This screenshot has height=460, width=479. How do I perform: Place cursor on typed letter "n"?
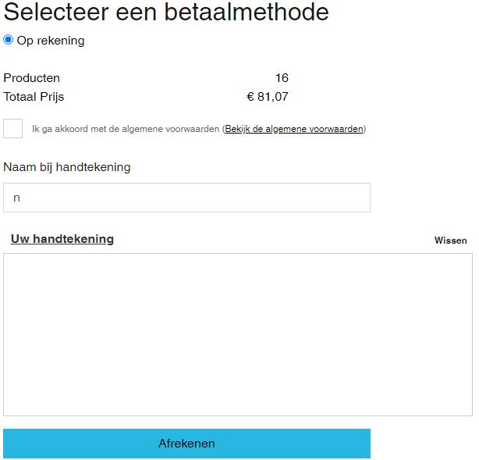[x=17, y=198]
